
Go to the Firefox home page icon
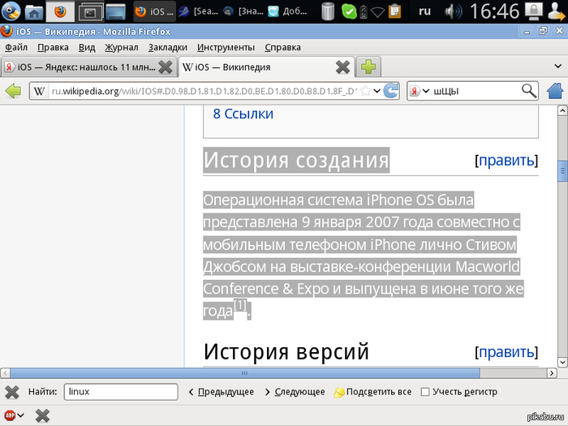[556, 91]
